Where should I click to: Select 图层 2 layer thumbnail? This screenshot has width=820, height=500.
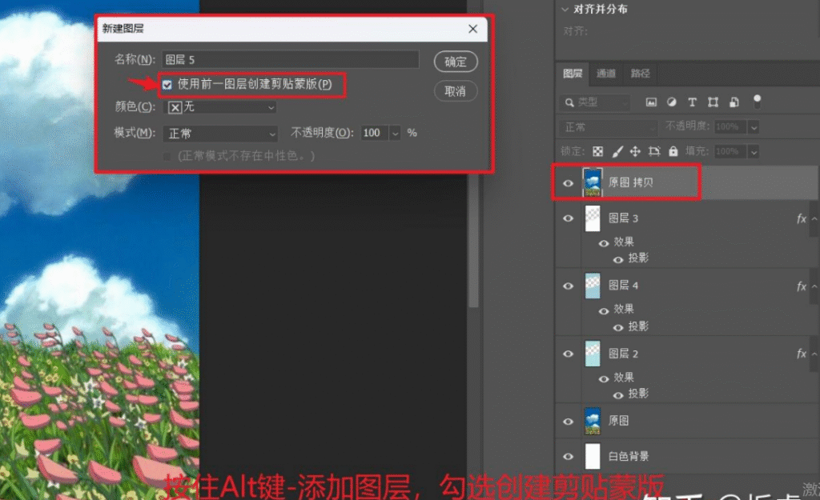pos(593,354)
